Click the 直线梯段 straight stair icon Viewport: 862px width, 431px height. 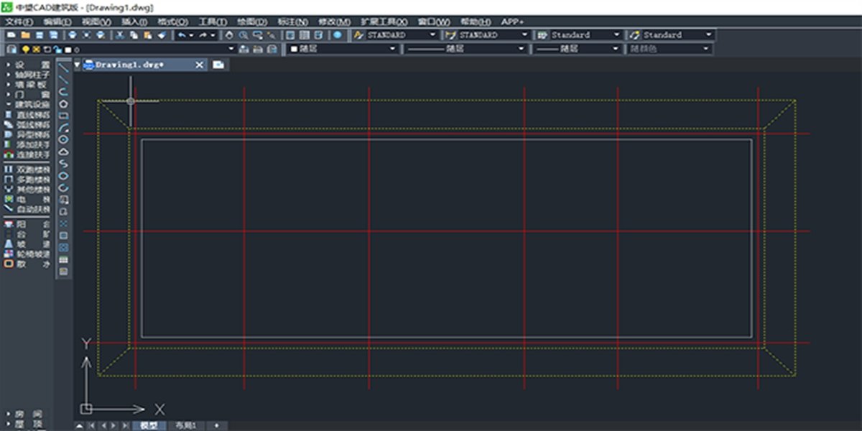tap(8, 115)
